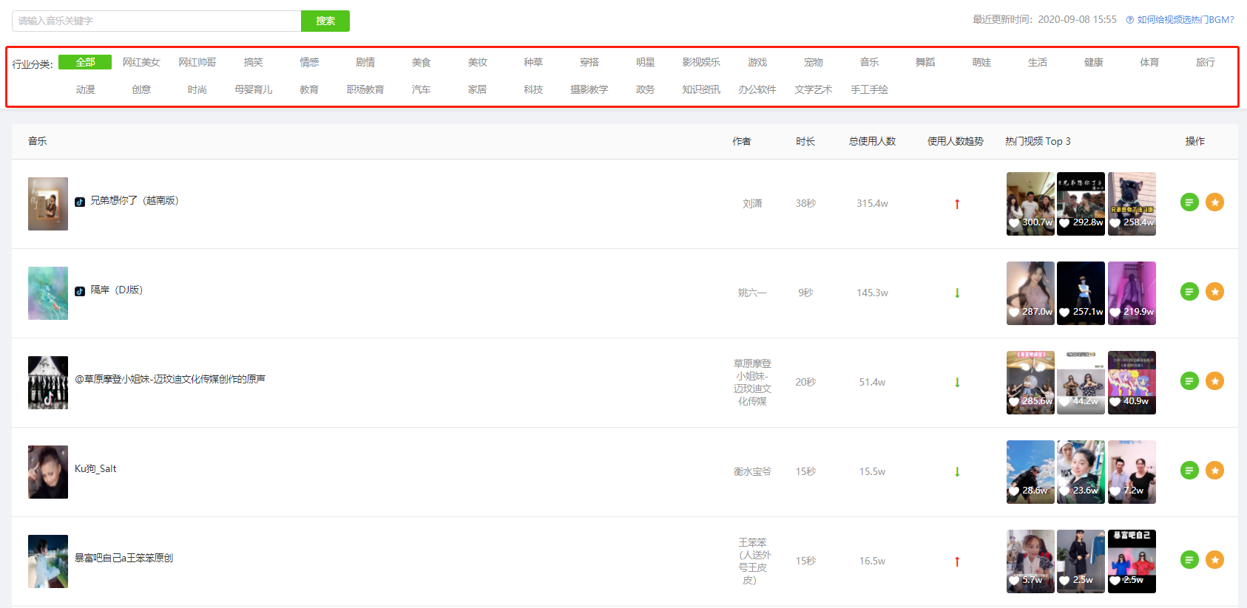This screenshot has height=608, width=1247.
Task: Filter by 美食 category
Action: coord(421,62)
